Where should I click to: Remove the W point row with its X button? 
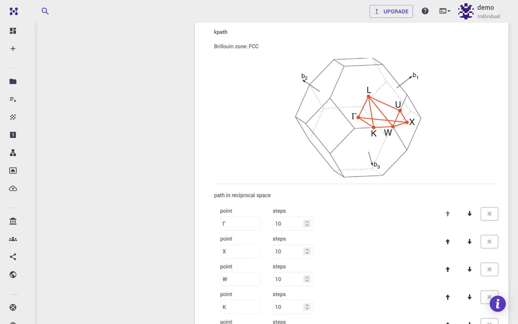[489, 269]
